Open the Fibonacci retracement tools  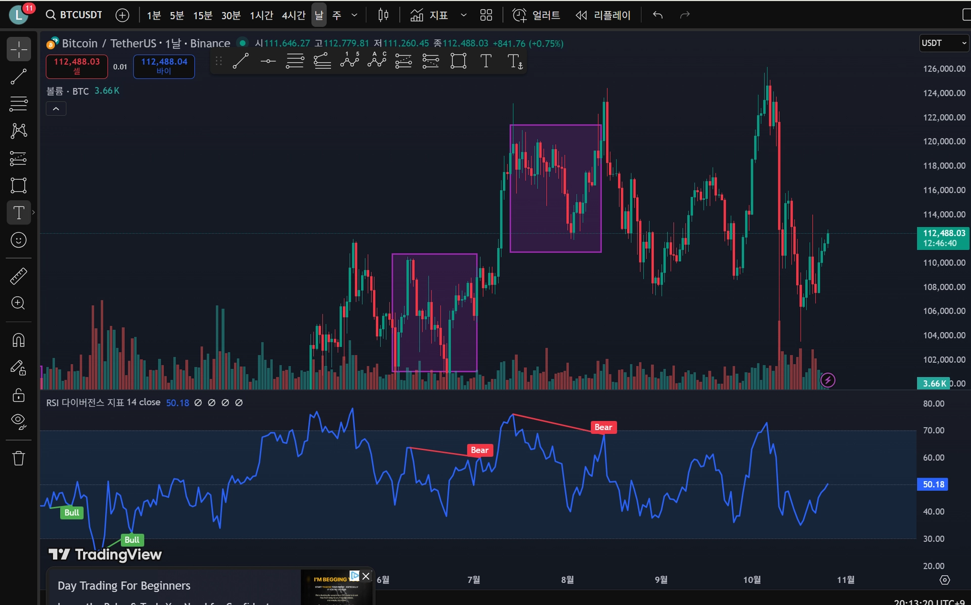pos(19,104)
